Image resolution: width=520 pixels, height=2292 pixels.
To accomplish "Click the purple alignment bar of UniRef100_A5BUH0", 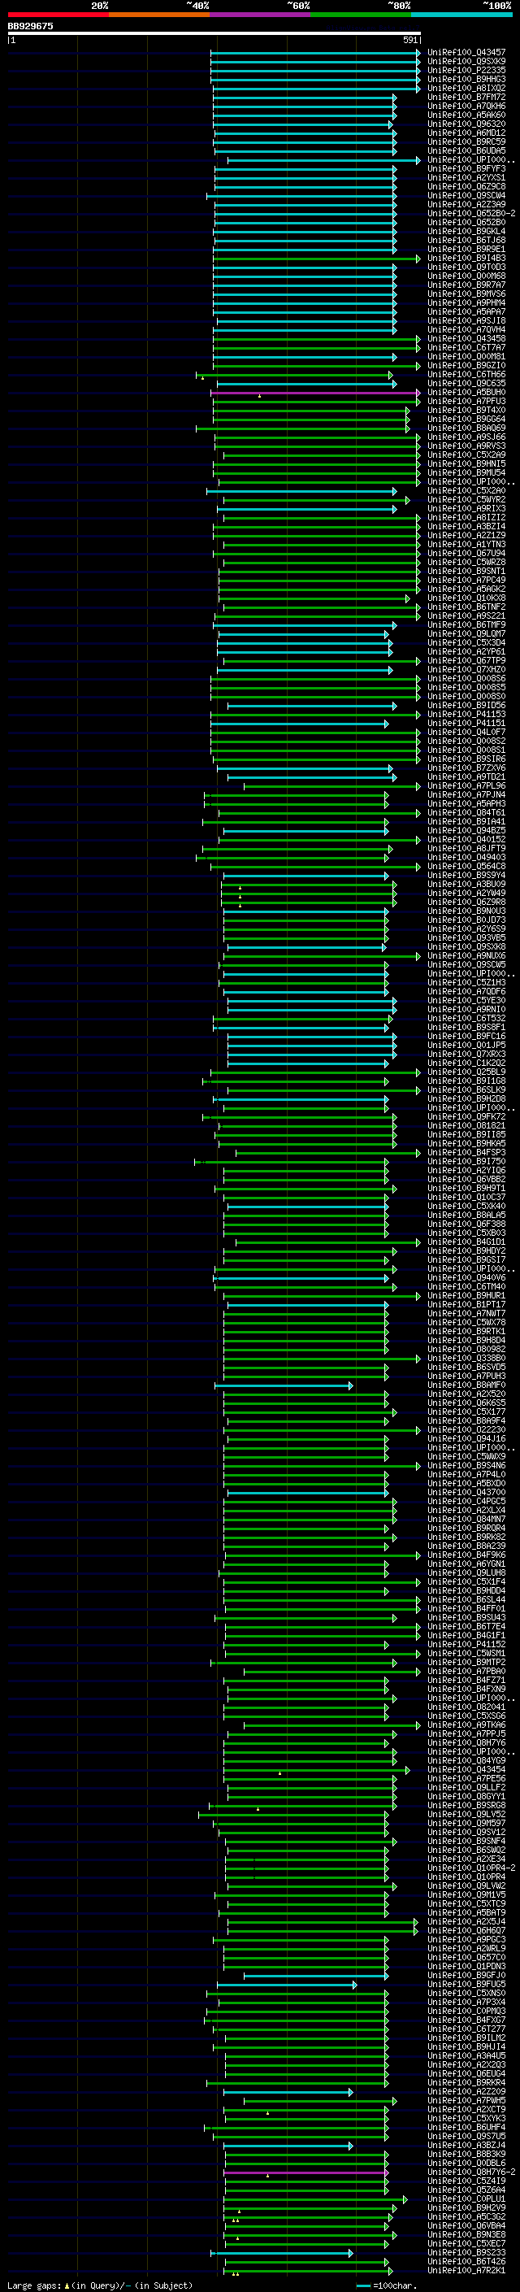I will (315, 393).
